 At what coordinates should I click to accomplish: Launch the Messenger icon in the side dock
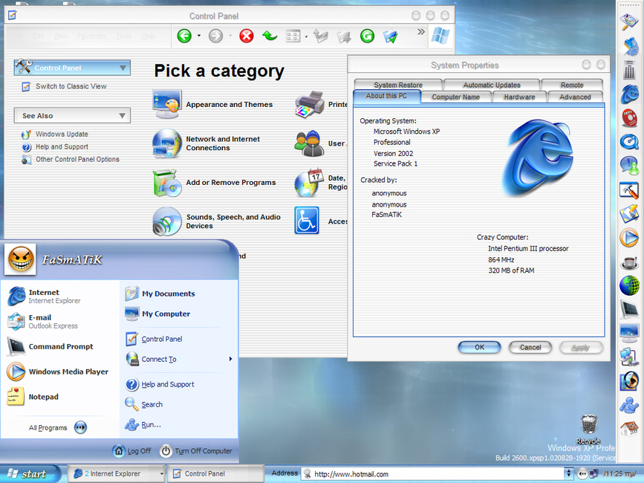tap(629, 166)
